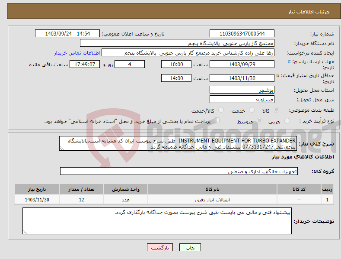
Task: Click the general description text area
Action: [x=178, y=143]
